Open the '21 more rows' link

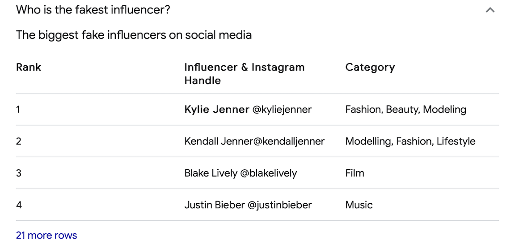(46, 235)
